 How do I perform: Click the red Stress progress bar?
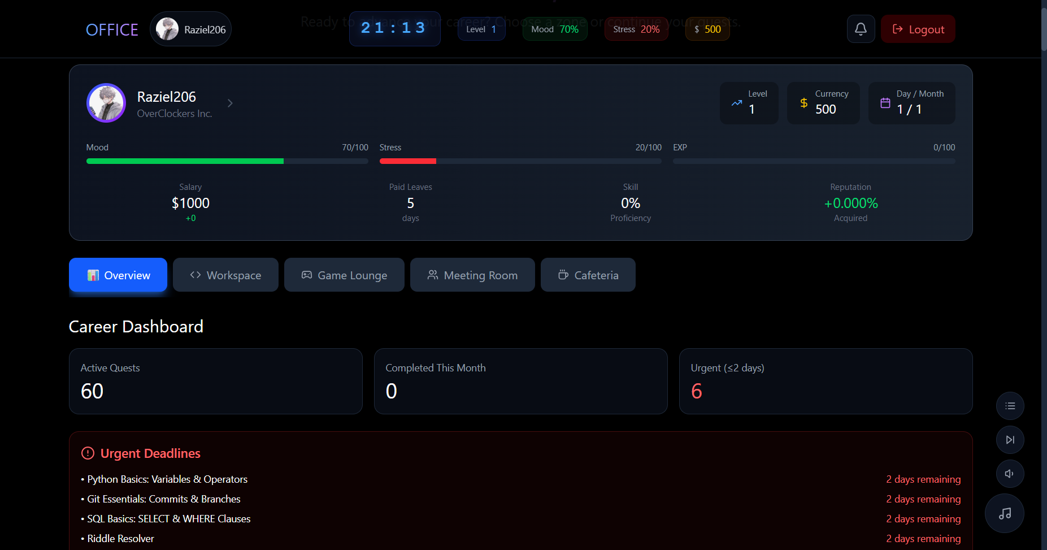520,161
